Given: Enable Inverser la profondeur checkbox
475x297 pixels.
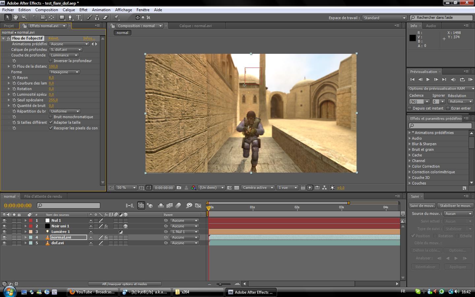Looking at the screenshot, I should click(x=50, y=61).
